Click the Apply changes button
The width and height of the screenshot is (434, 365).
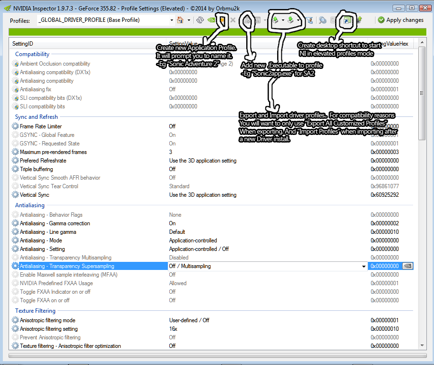(401, 20)
